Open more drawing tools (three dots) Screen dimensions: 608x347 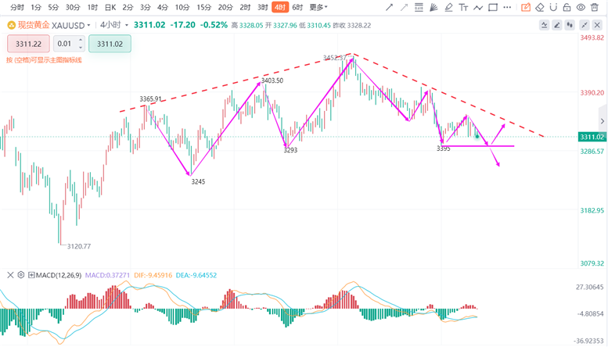[507, 7]
